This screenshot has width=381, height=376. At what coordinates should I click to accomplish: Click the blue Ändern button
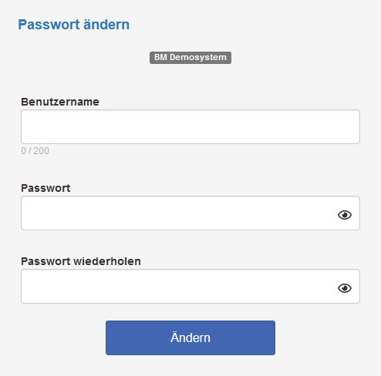point(190,337)
